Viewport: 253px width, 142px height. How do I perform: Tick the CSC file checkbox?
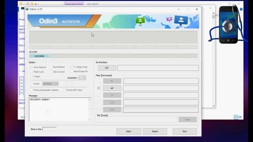[99, 102]
